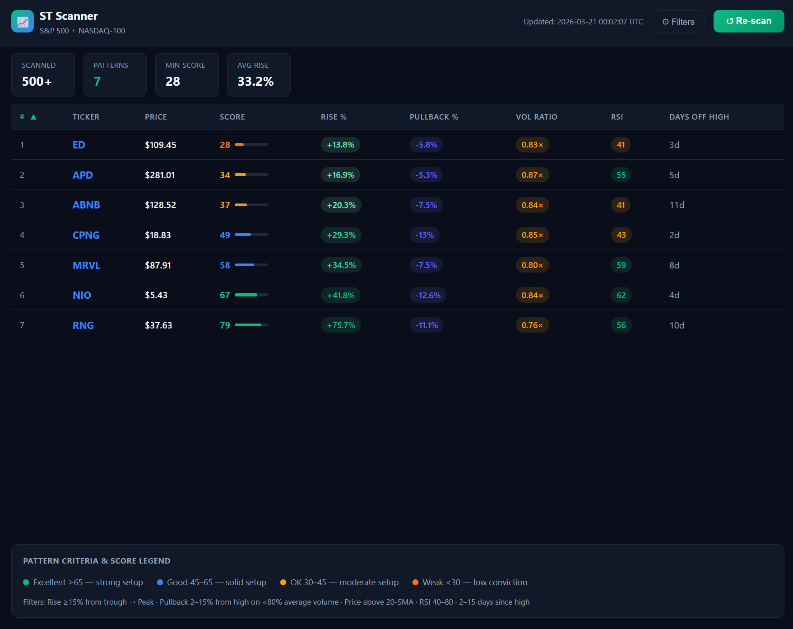This screenshot has height=629, width=793.
Task: Open the CPNG ticker link
Action: [x=86, y=235]
